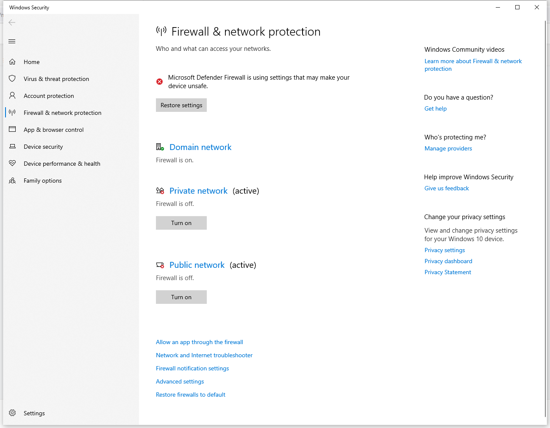Click the Public network icon
Viewport: 550px width, 428px height.
[x=160, y=265]
